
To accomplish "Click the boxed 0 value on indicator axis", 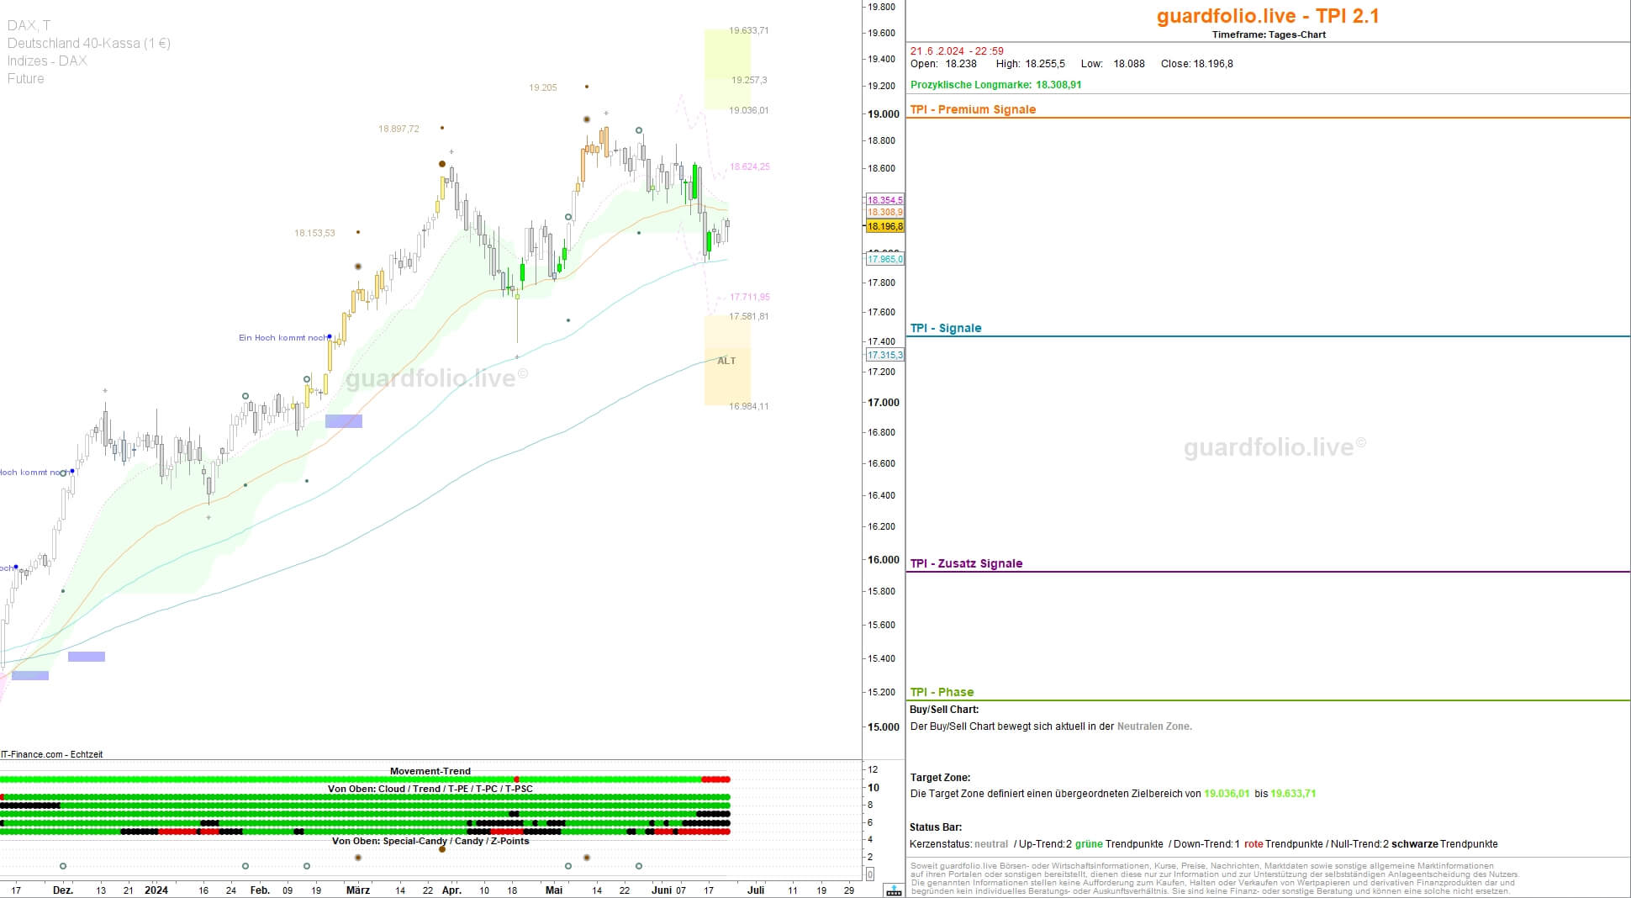I will 870,874.
